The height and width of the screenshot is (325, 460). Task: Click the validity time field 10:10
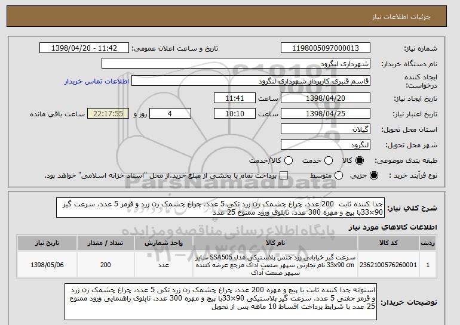tap(235, 114)
